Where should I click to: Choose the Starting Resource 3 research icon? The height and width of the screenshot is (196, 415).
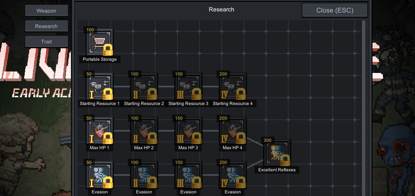click(x=188, y=87)
